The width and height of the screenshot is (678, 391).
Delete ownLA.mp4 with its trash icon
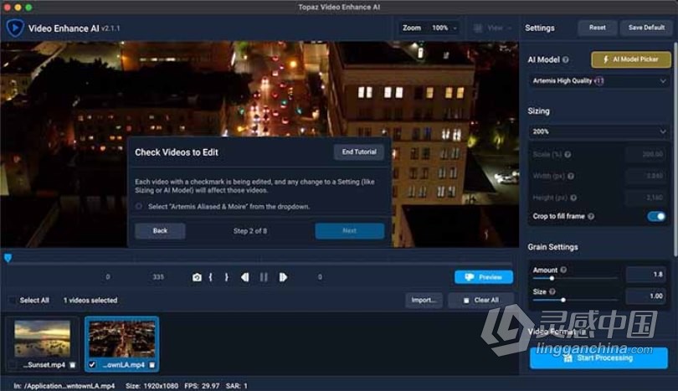tap(152, 365)
